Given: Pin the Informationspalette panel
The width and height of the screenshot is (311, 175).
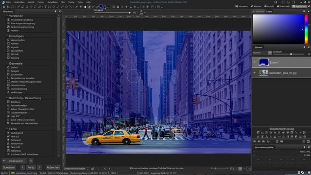Looking at the screenshot, I should pos(304,147).
